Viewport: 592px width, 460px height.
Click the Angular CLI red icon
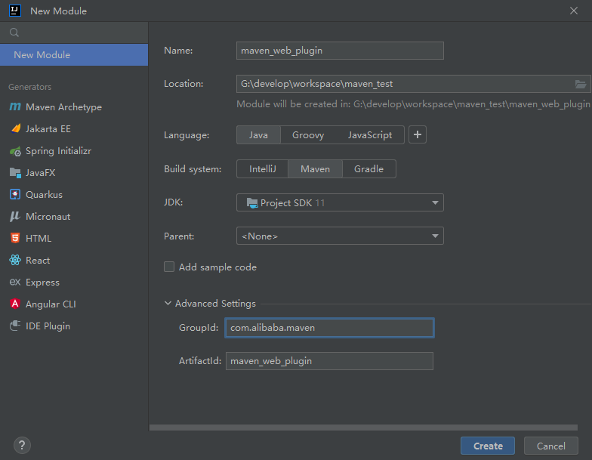click(x=15, y=304)
